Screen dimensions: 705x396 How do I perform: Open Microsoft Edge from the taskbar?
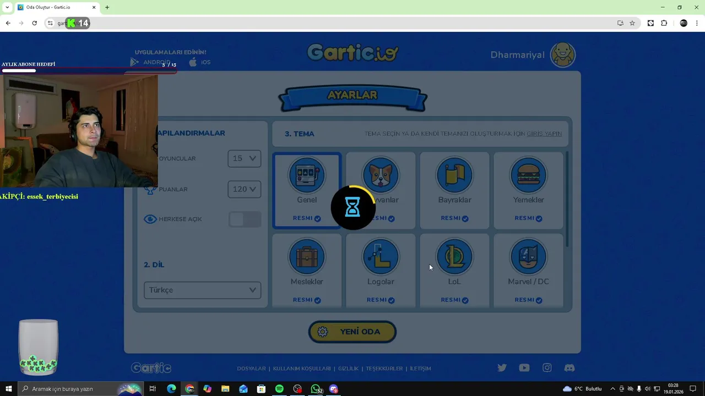(171, 389)
